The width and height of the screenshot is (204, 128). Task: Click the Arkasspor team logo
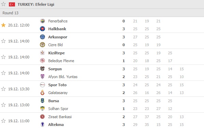coord(42,37)
